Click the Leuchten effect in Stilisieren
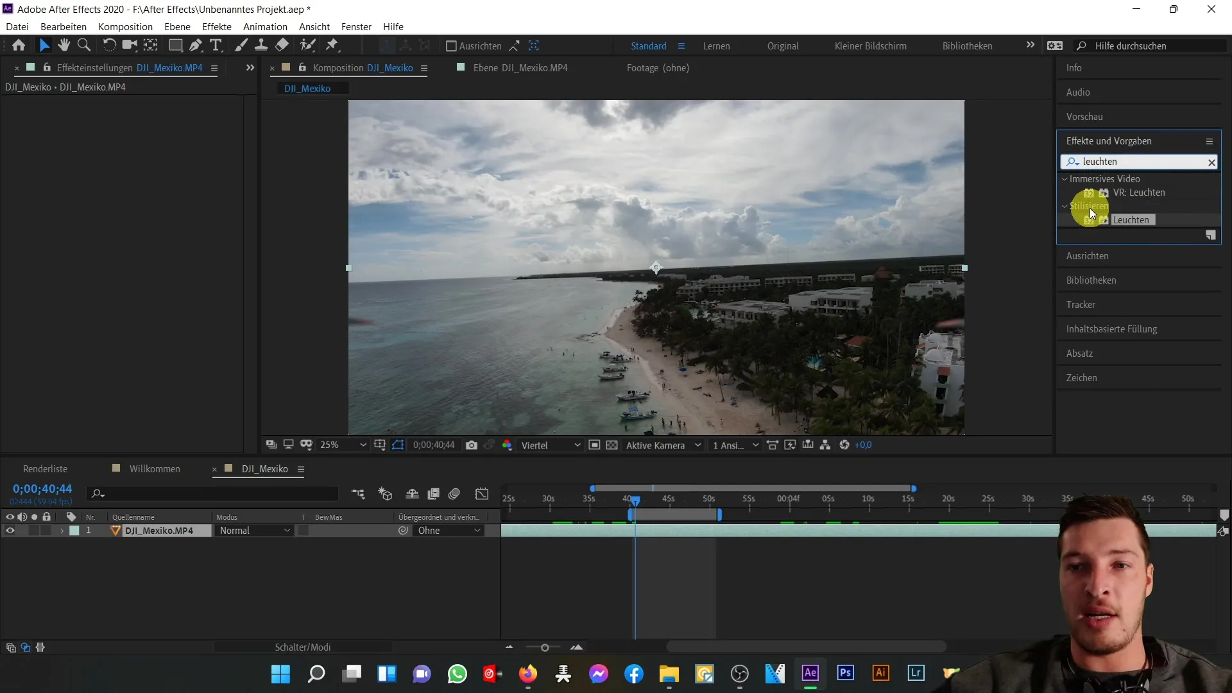The image size is (1232, 693). click(x=1131, y=220)
